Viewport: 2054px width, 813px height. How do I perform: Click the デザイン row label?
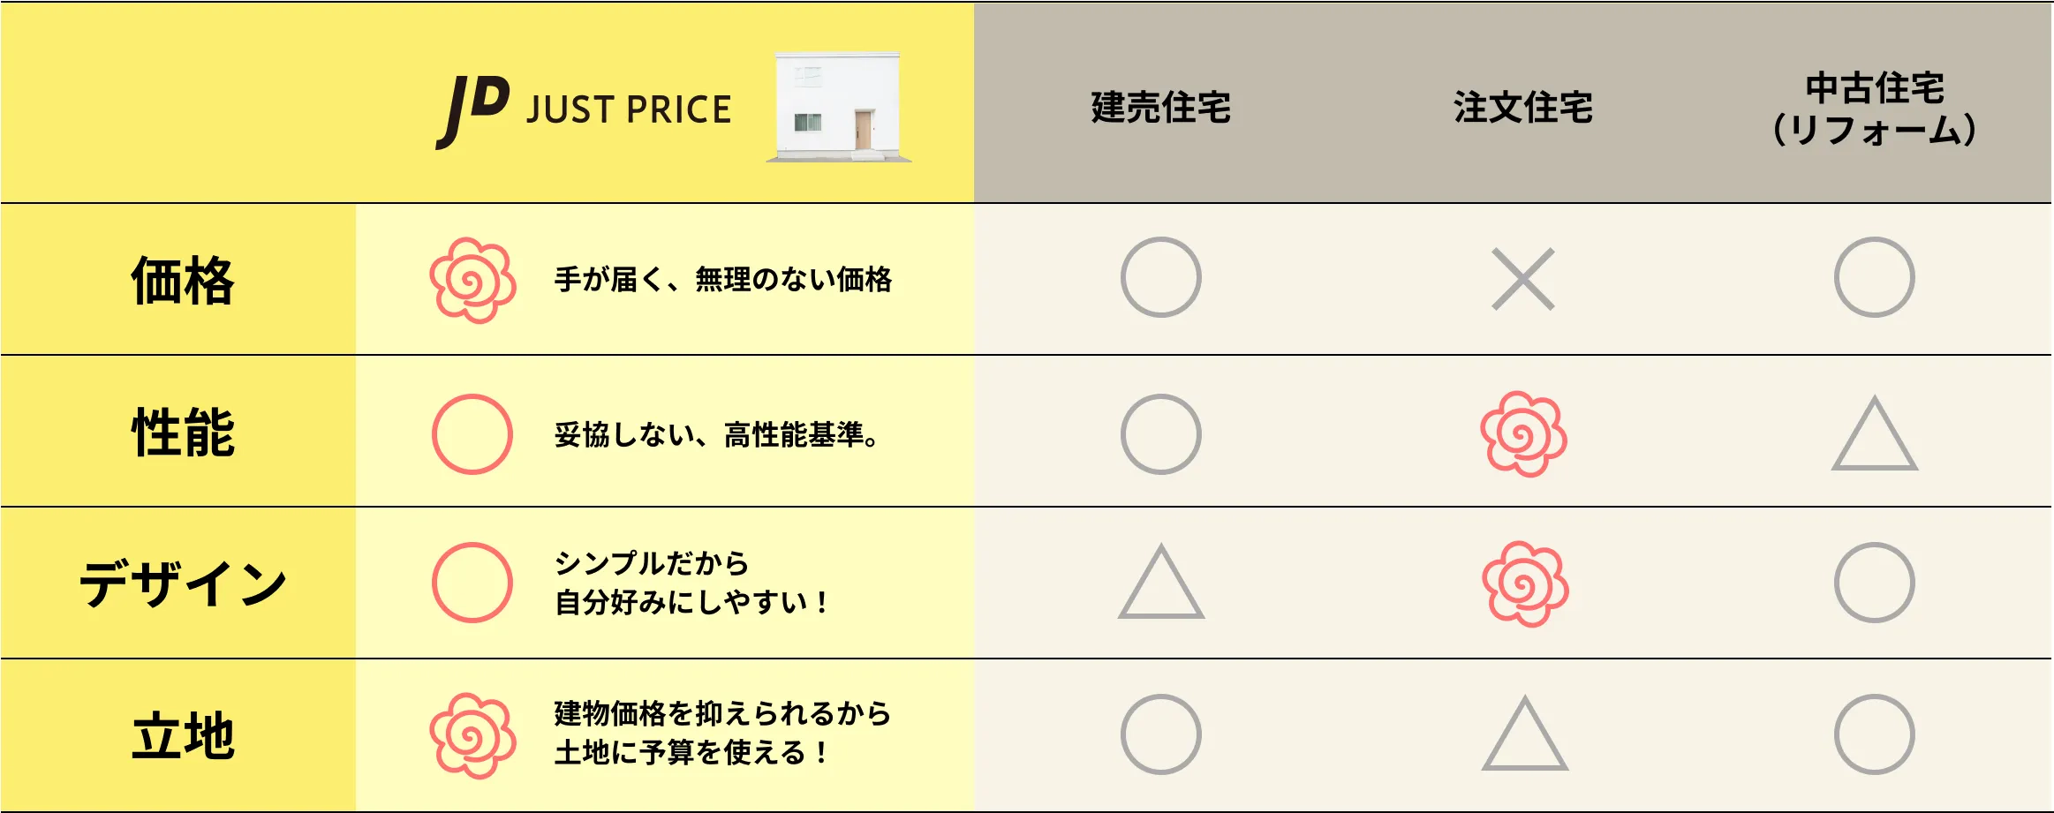point(183,583)
